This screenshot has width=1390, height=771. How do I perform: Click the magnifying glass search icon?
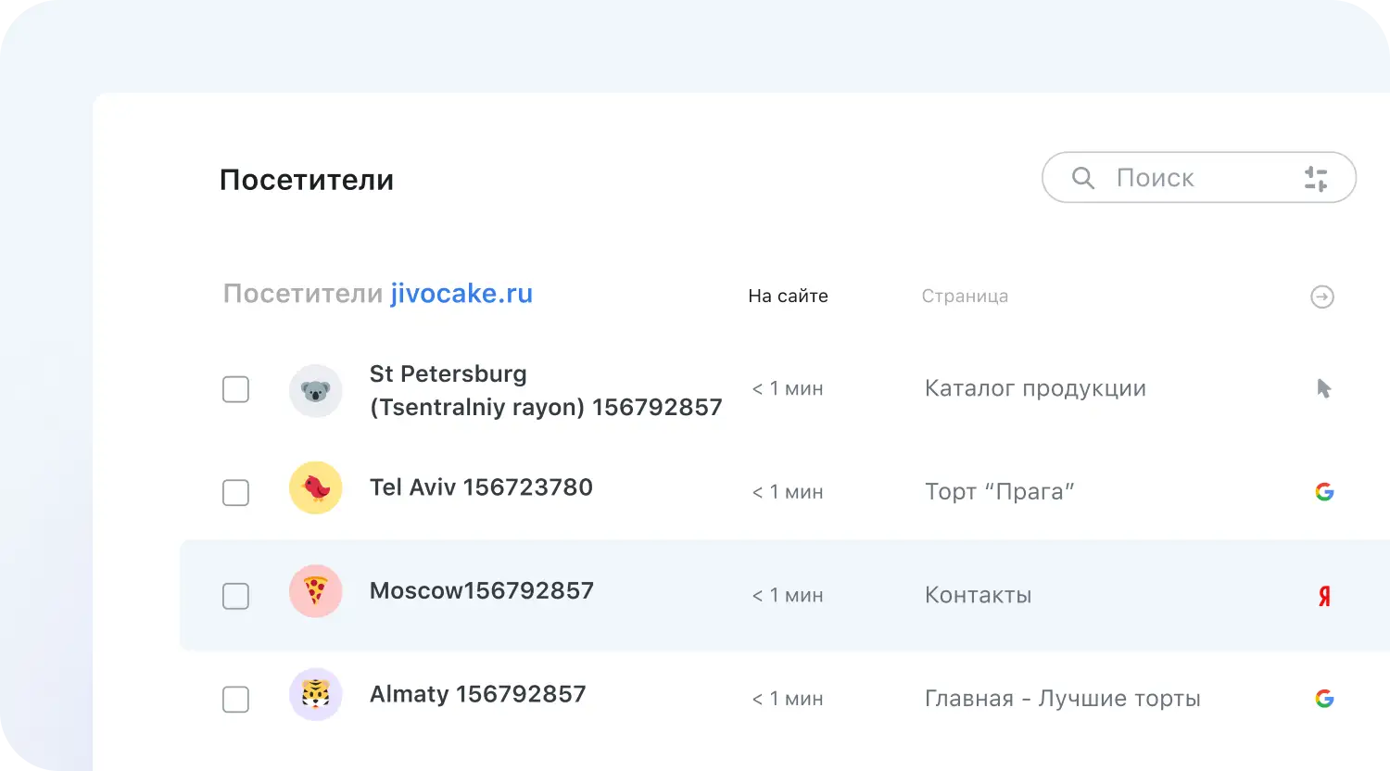coord(1082,178)
